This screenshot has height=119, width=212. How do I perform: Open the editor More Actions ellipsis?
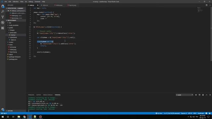(x=210, y=5)
